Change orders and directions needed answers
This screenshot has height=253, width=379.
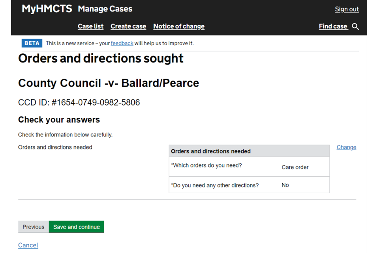[346, 147]
